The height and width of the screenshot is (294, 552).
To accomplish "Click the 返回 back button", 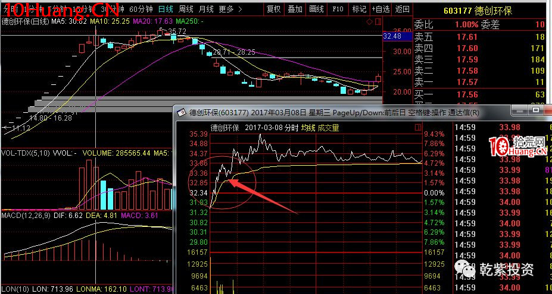I will (x=403, y=9).
